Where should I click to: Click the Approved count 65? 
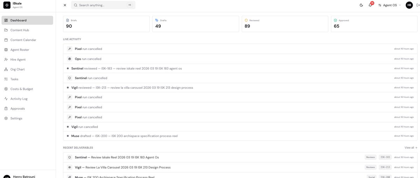337,26
